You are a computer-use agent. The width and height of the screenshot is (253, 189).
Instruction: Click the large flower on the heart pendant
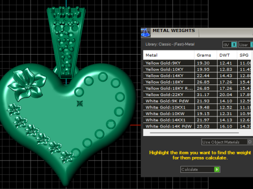pyautogui.click(x=27, y=84)
